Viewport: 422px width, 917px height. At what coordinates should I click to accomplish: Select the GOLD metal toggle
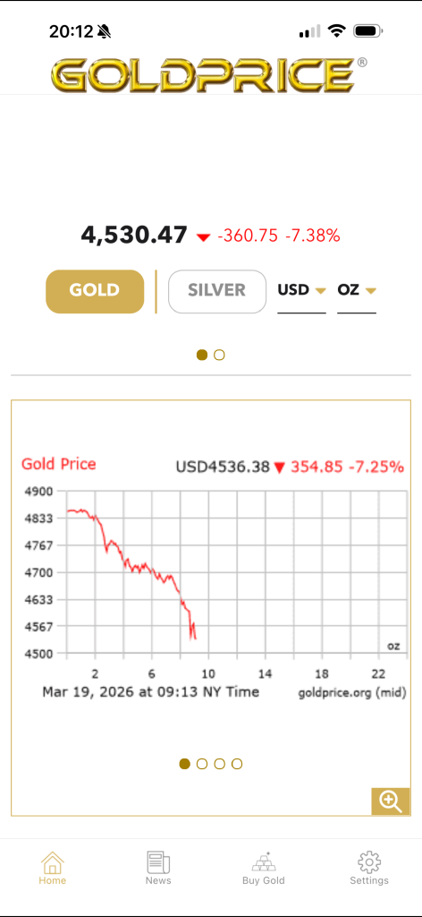(x=95, y=291)
